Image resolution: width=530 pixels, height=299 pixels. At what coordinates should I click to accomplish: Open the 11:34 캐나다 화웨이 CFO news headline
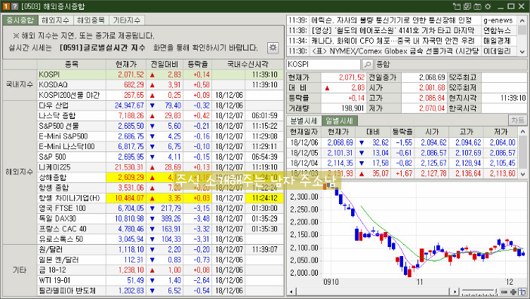click(393, 41)
